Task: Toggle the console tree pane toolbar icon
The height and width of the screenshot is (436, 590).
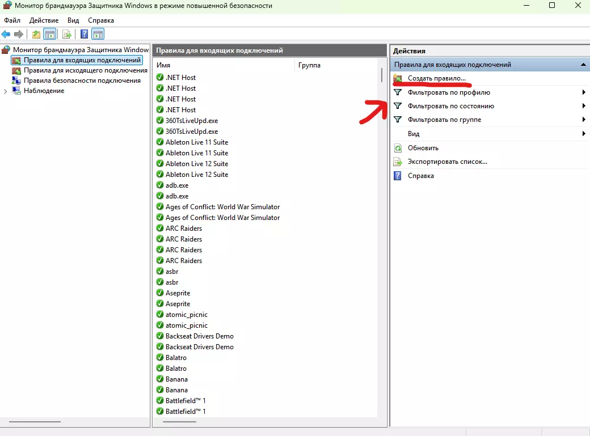Action: click(x=50, y=35)
